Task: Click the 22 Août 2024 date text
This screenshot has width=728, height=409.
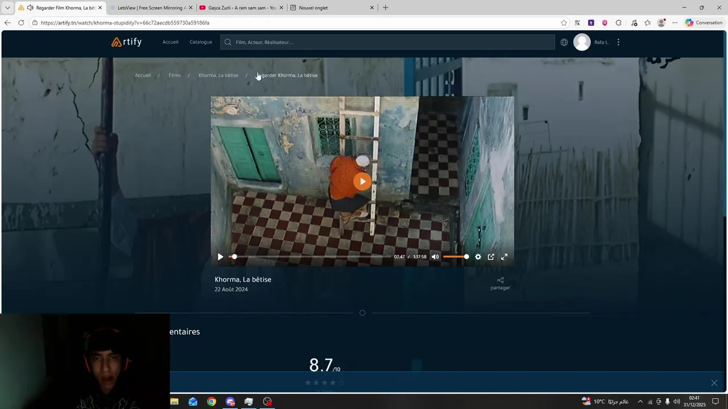Action: pos(231,289)
